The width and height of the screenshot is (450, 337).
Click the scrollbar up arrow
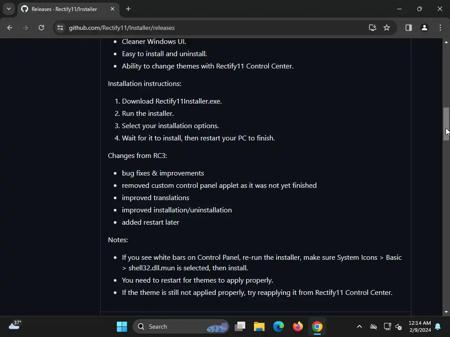[x=446, y=42]
